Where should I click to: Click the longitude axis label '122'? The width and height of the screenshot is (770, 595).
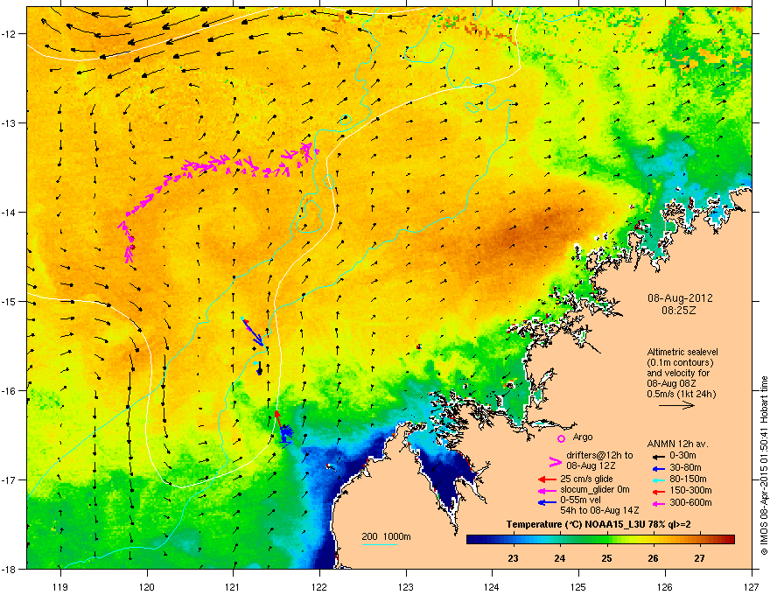click(319, 587)
